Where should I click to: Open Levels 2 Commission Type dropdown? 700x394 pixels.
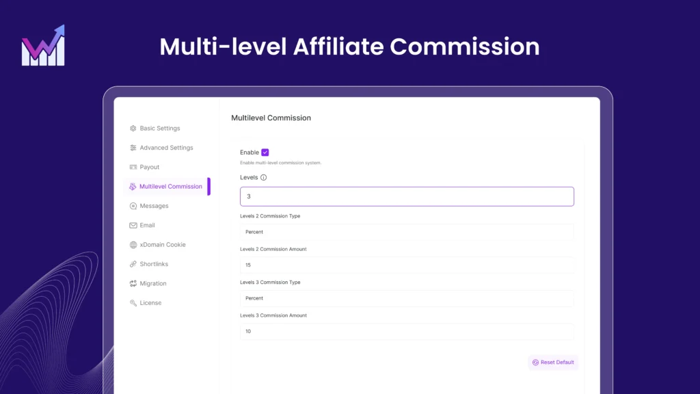tap(407, 232)
